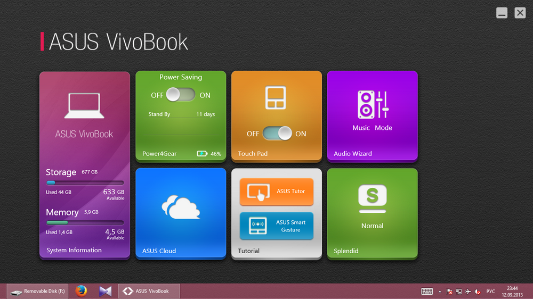Click the Splendid label
The image size is (533, 299).
(346, 251)
